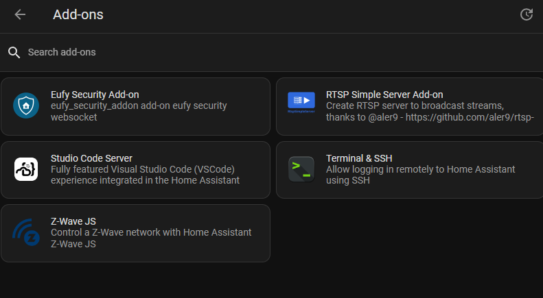Click the Studio Code Server icon
This screenshot has width=543, height=298.
click(26, 169)
